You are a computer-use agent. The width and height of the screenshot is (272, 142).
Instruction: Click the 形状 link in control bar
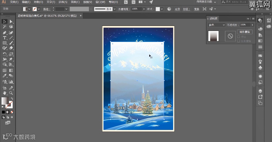pos(186,9)
